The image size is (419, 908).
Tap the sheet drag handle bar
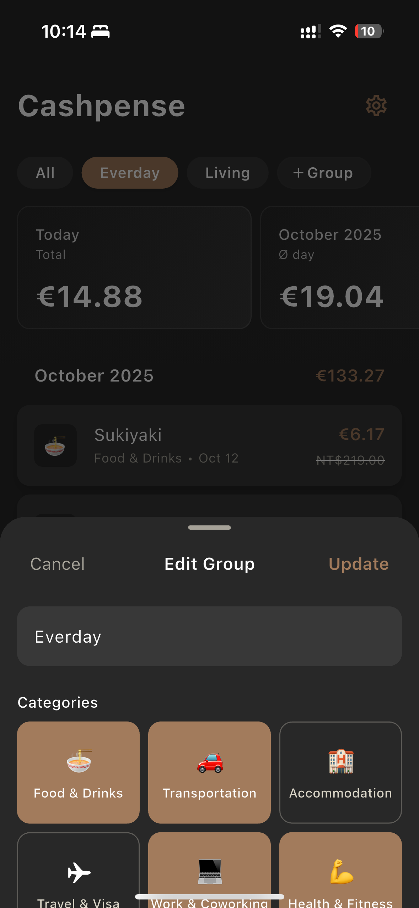click(209, 528)
